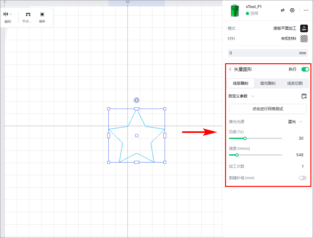Click the device switch arrows icon

pos(283,10)
